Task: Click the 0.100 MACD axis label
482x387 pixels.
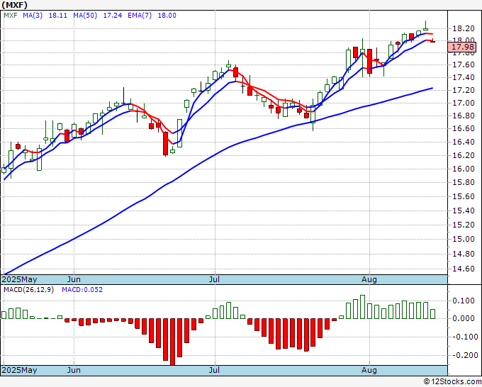Action: click(x=464, y=301)
